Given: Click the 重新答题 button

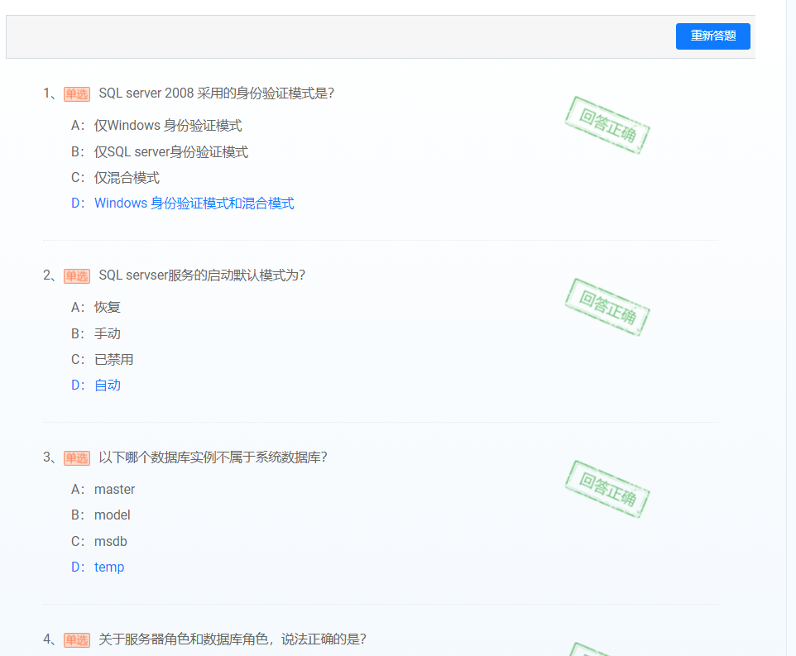Looking at the screenshot, I should (x=712, y=36).
